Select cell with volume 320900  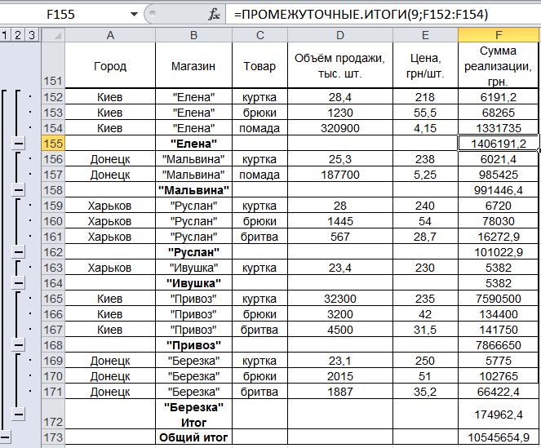[339, 127]
